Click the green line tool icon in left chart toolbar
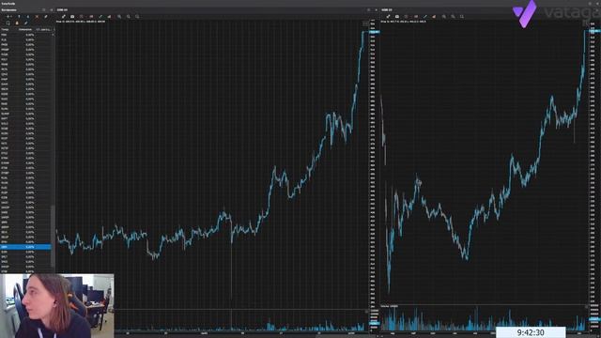The image size is (601, 338). pos(100,17)
